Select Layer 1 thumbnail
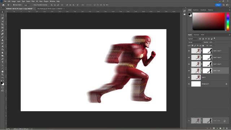231x130 pixels. click(x=196, y=77)
